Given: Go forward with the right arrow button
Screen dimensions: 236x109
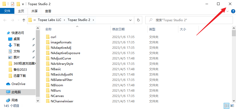Looking at the screenshot, I should point(13,20).
